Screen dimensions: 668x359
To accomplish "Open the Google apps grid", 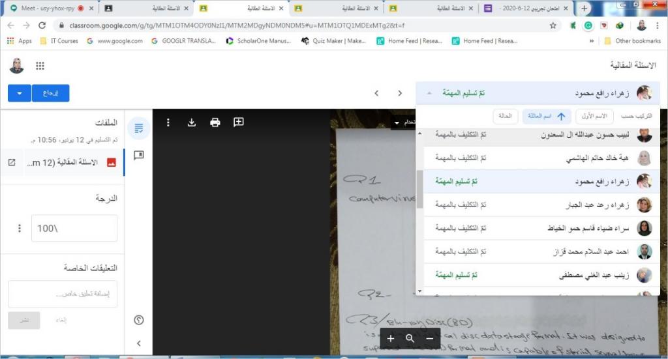I will (40, 66).
